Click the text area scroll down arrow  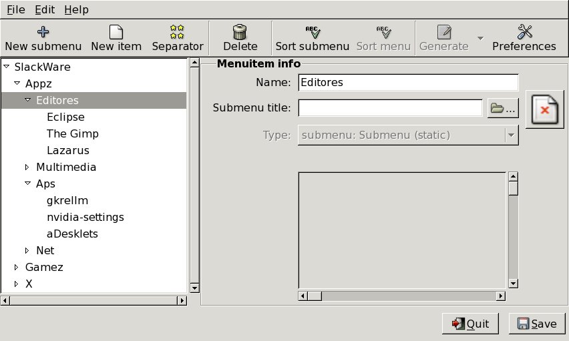[x=513, y=284]
